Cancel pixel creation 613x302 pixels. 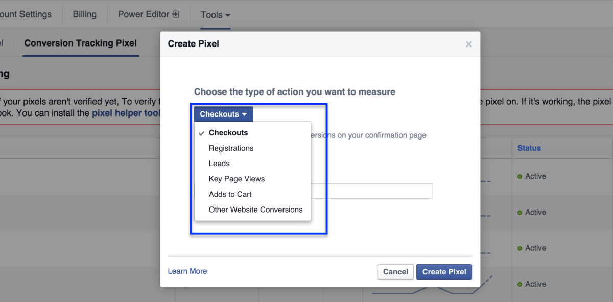(395, 271)
